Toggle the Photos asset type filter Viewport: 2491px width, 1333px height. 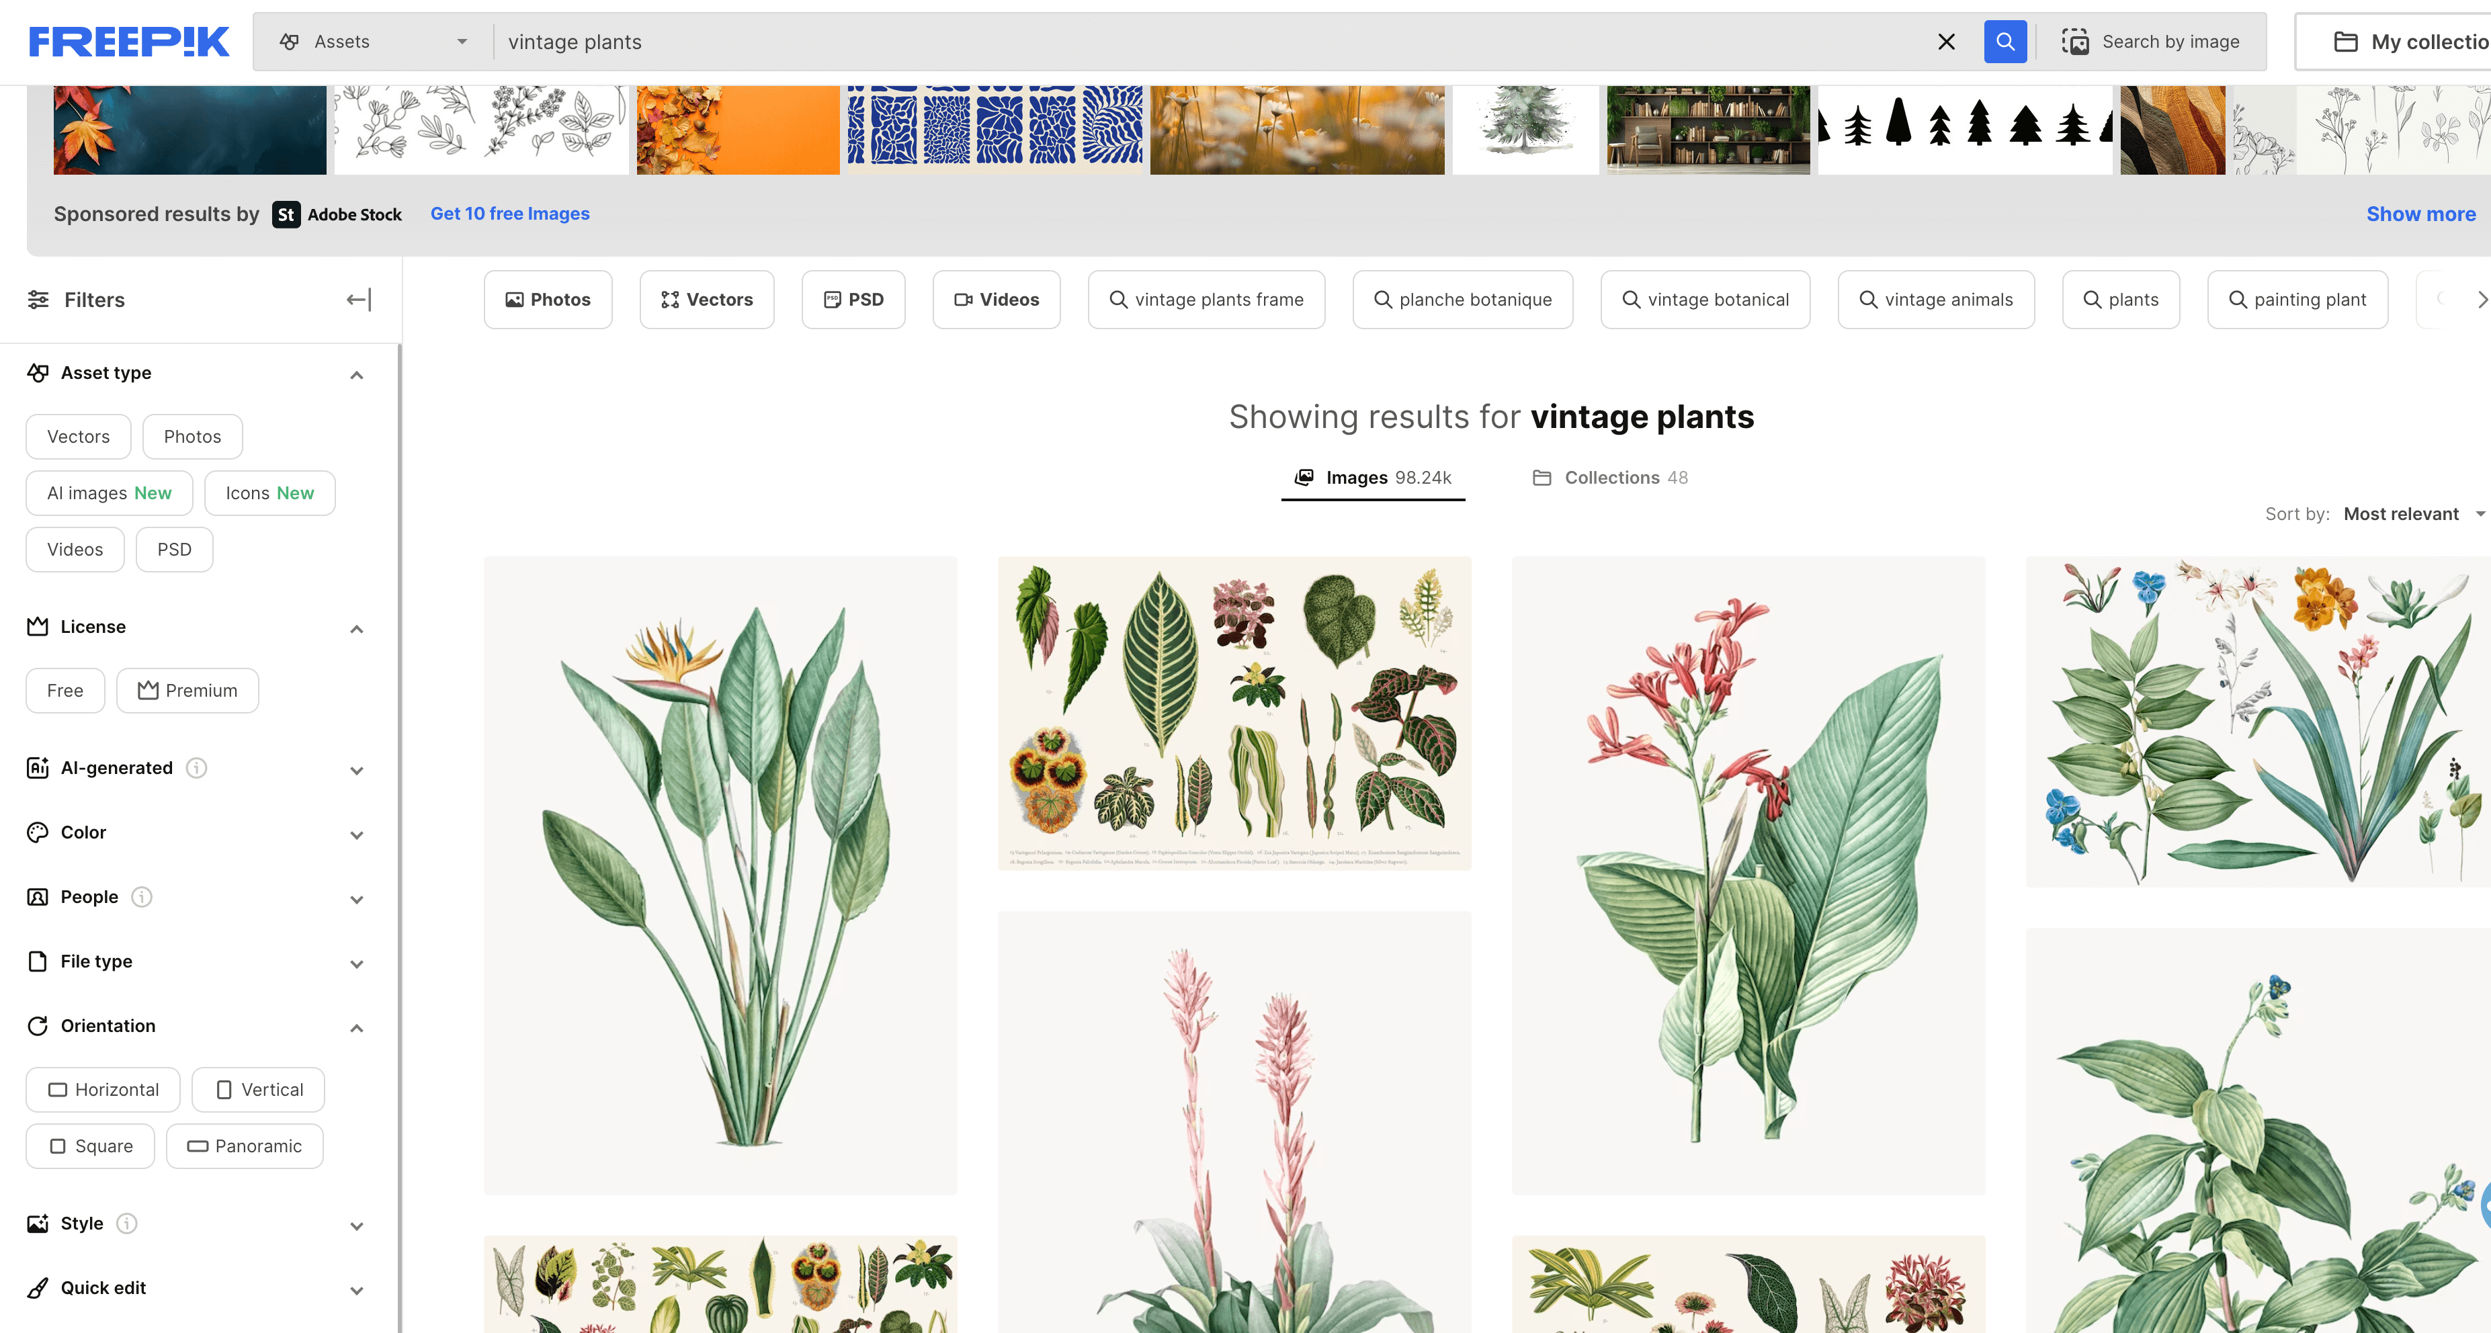192,437
